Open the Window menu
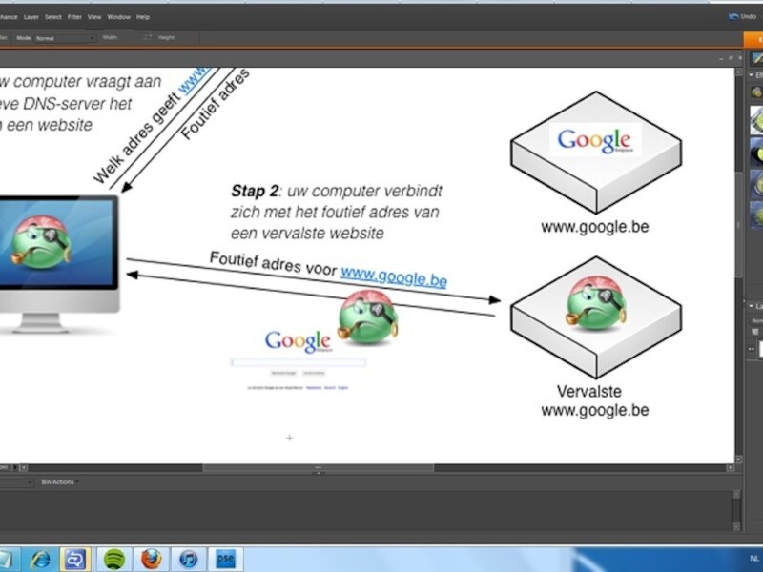Viewport: 763px width, 572px height. tap(118, 17)
